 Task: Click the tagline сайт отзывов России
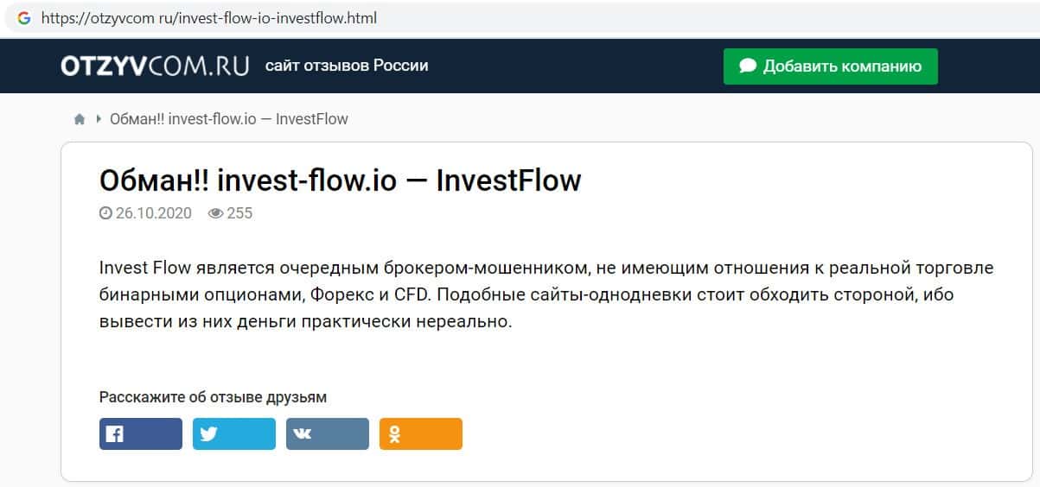(347, 66)
